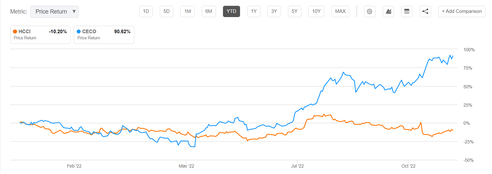This screenshot has height=174, width=492.
Task: Toggle CECO price return series card
Action: point(104,34)
